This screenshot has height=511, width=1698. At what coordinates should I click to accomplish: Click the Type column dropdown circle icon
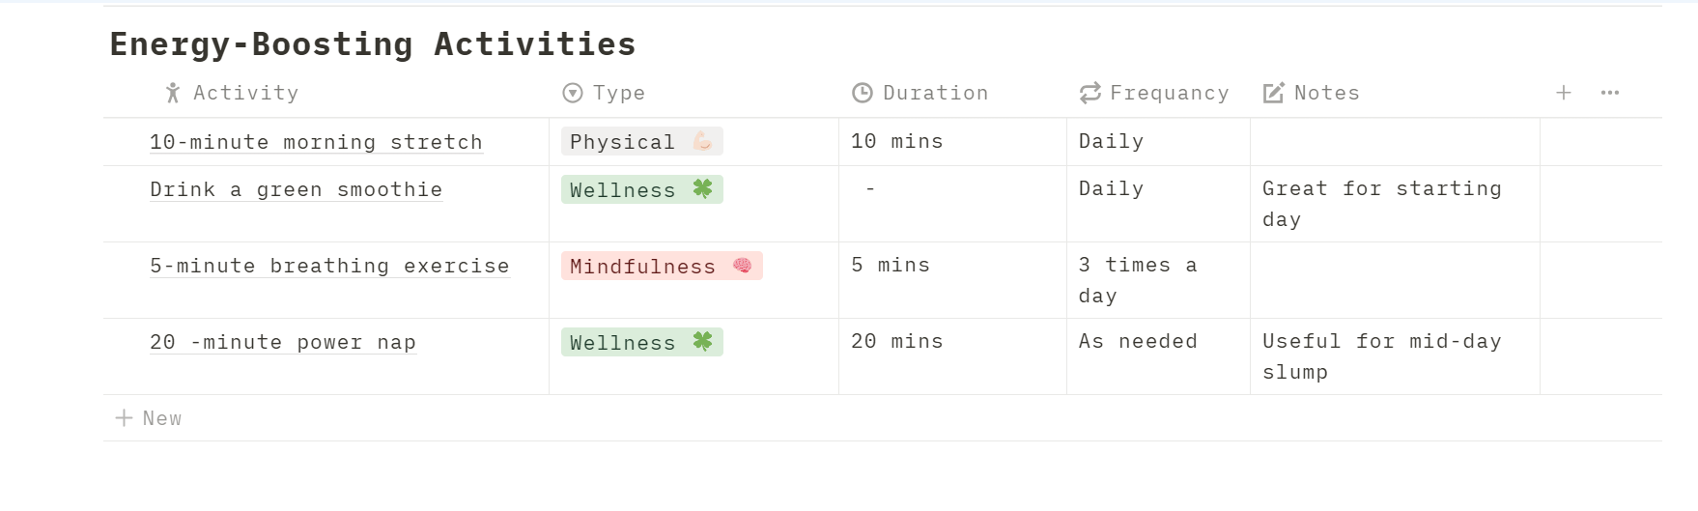[573, 93]
